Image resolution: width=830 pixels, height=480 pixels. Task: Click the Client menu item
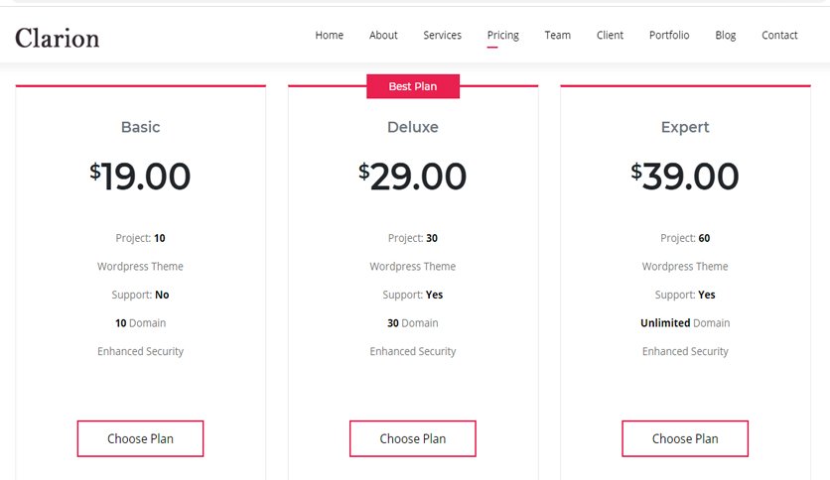coord(610,35)
